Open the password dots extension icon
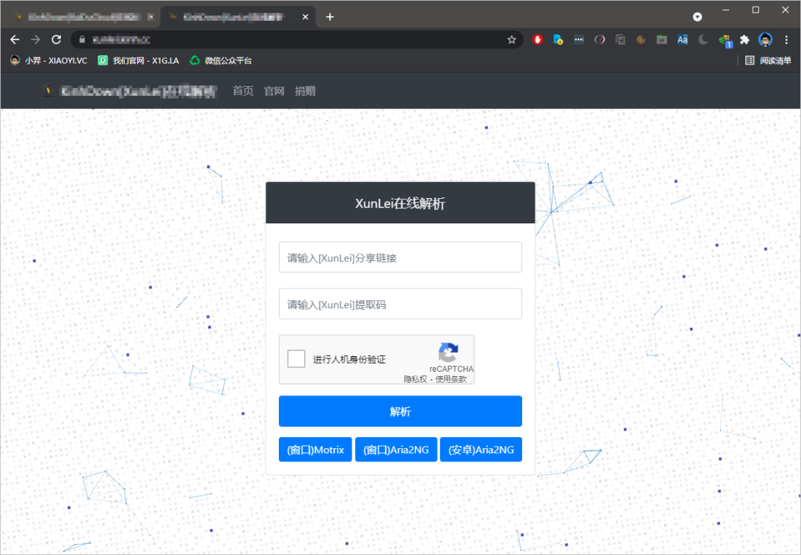Image resolution: width=801 pixels, height=555 pixels. (578, 39)
